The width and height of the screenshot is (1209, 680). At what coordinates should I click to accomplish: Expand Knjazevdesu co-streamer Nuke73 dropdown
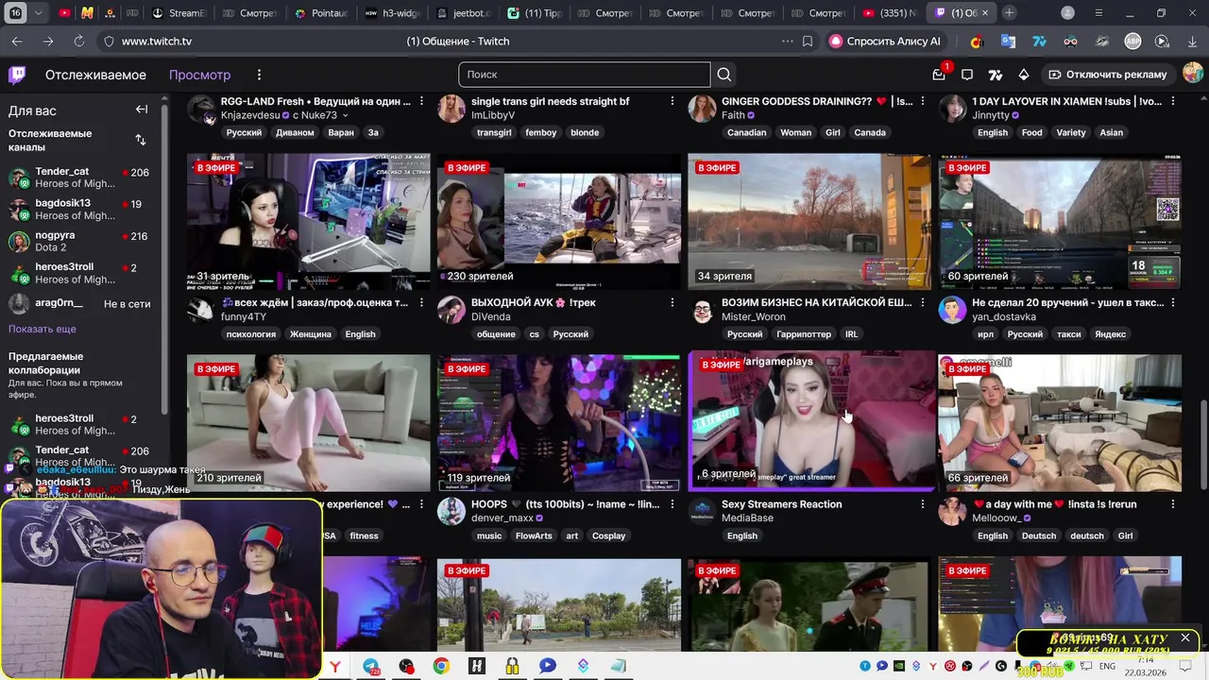click(x=345, y=116)
